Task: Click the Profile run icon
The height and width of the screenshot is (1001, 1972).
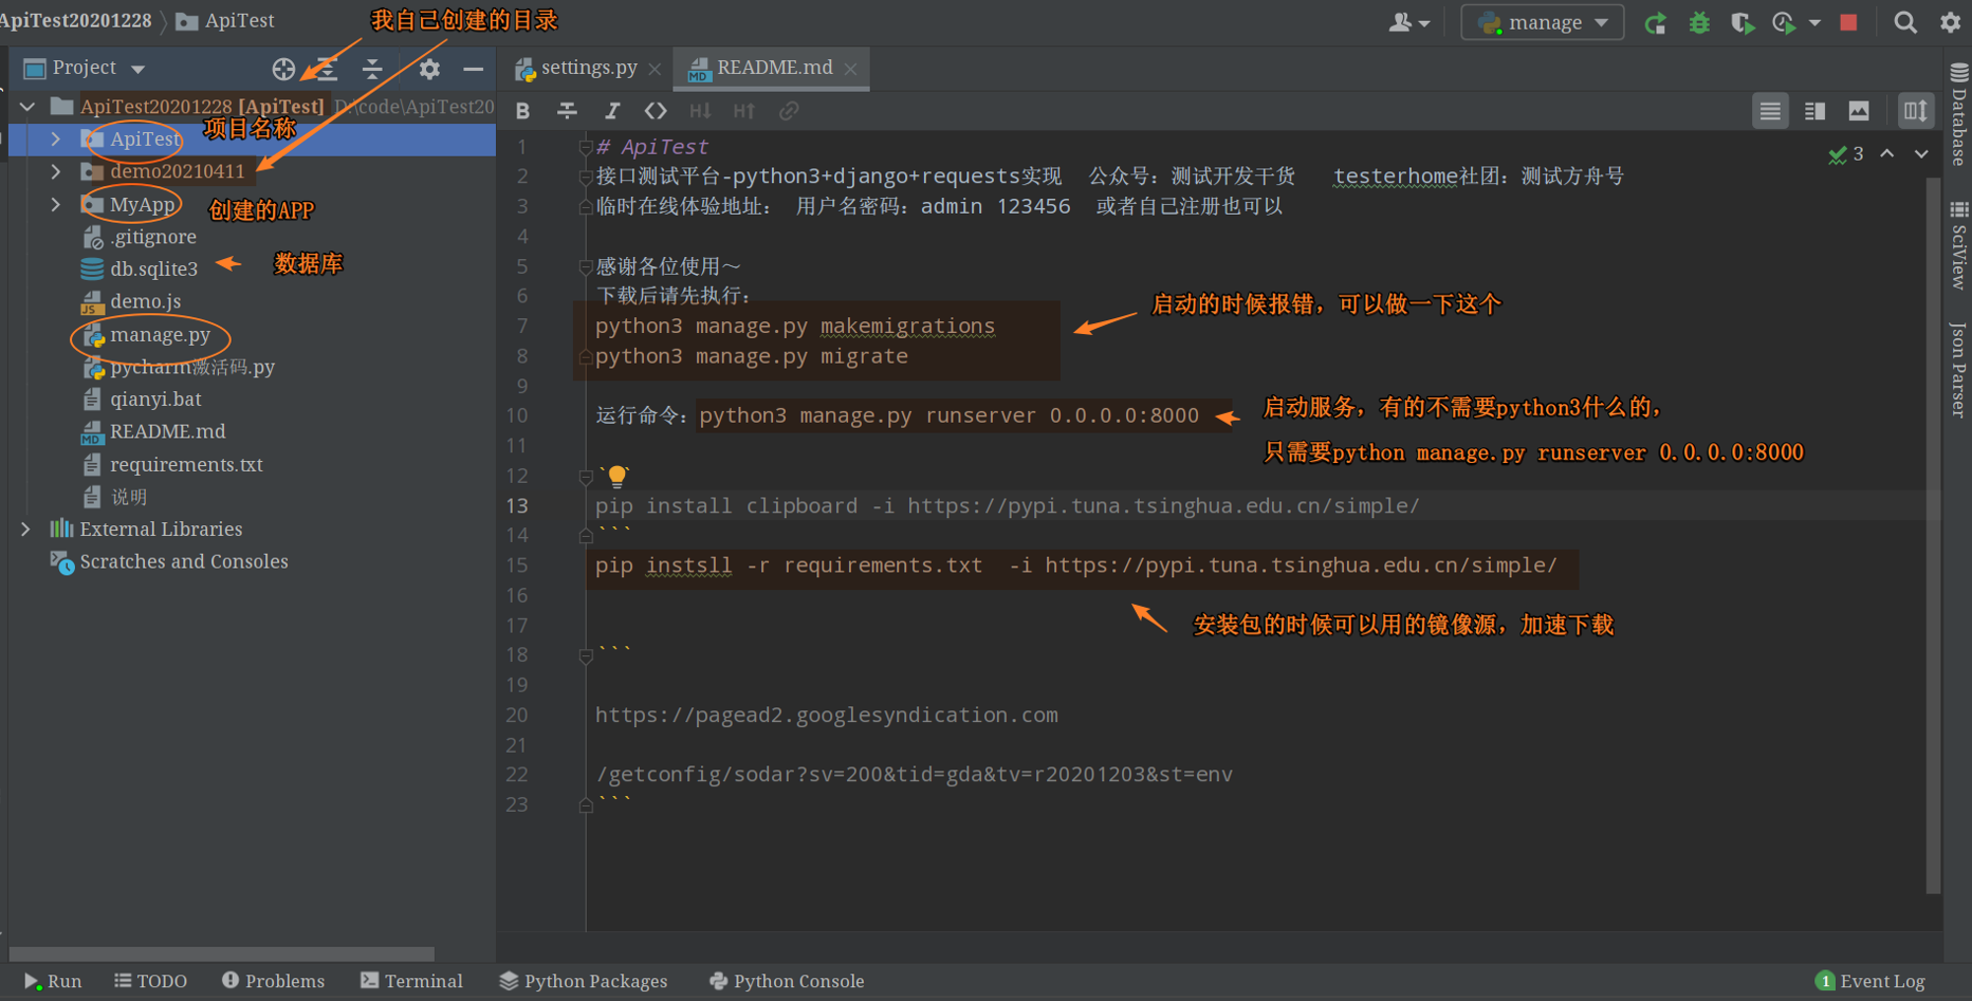Action: tap(1784, 23)
